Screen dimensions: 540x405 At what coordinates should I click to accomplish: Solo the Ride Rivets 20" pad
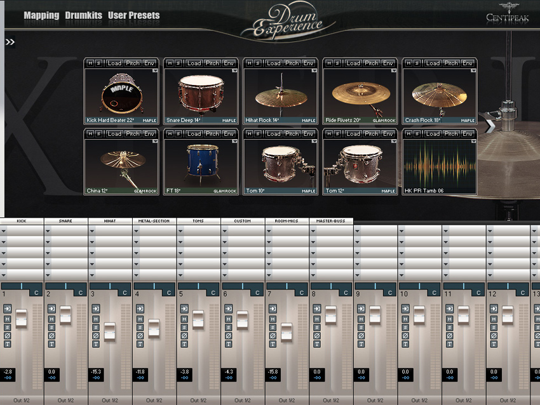337,63
